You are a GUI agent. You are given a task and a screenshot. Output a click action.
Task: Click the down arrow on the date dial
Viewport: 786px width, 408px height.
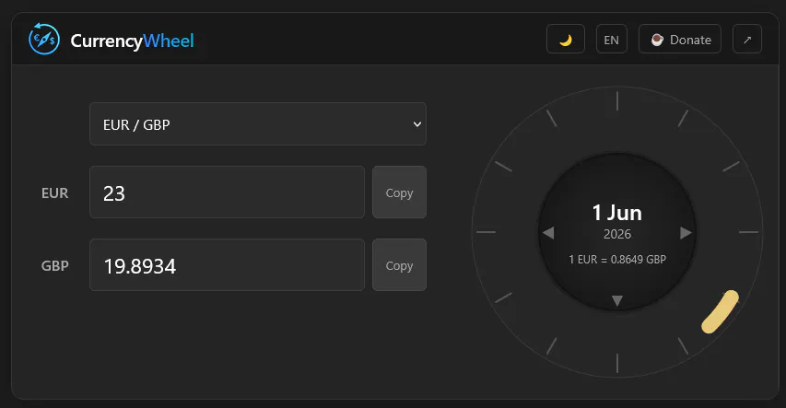tap(617, 301)
